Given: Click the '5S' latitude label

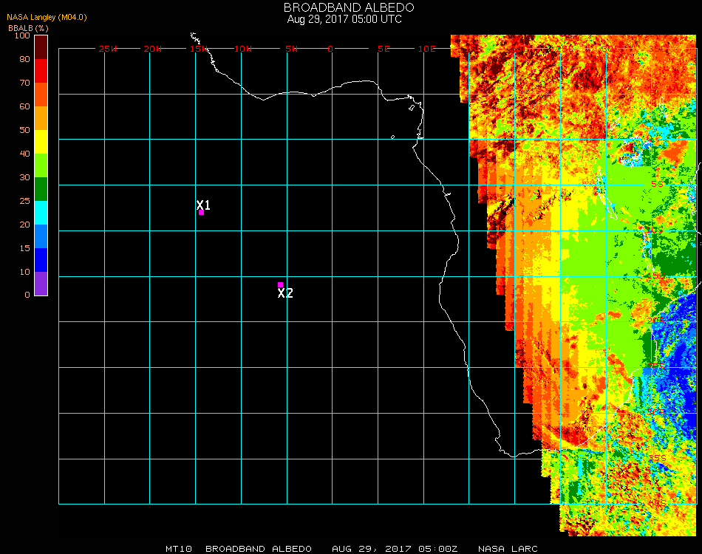Looking at the screenshot, I should pyautogui.click(x=657, y=184).
